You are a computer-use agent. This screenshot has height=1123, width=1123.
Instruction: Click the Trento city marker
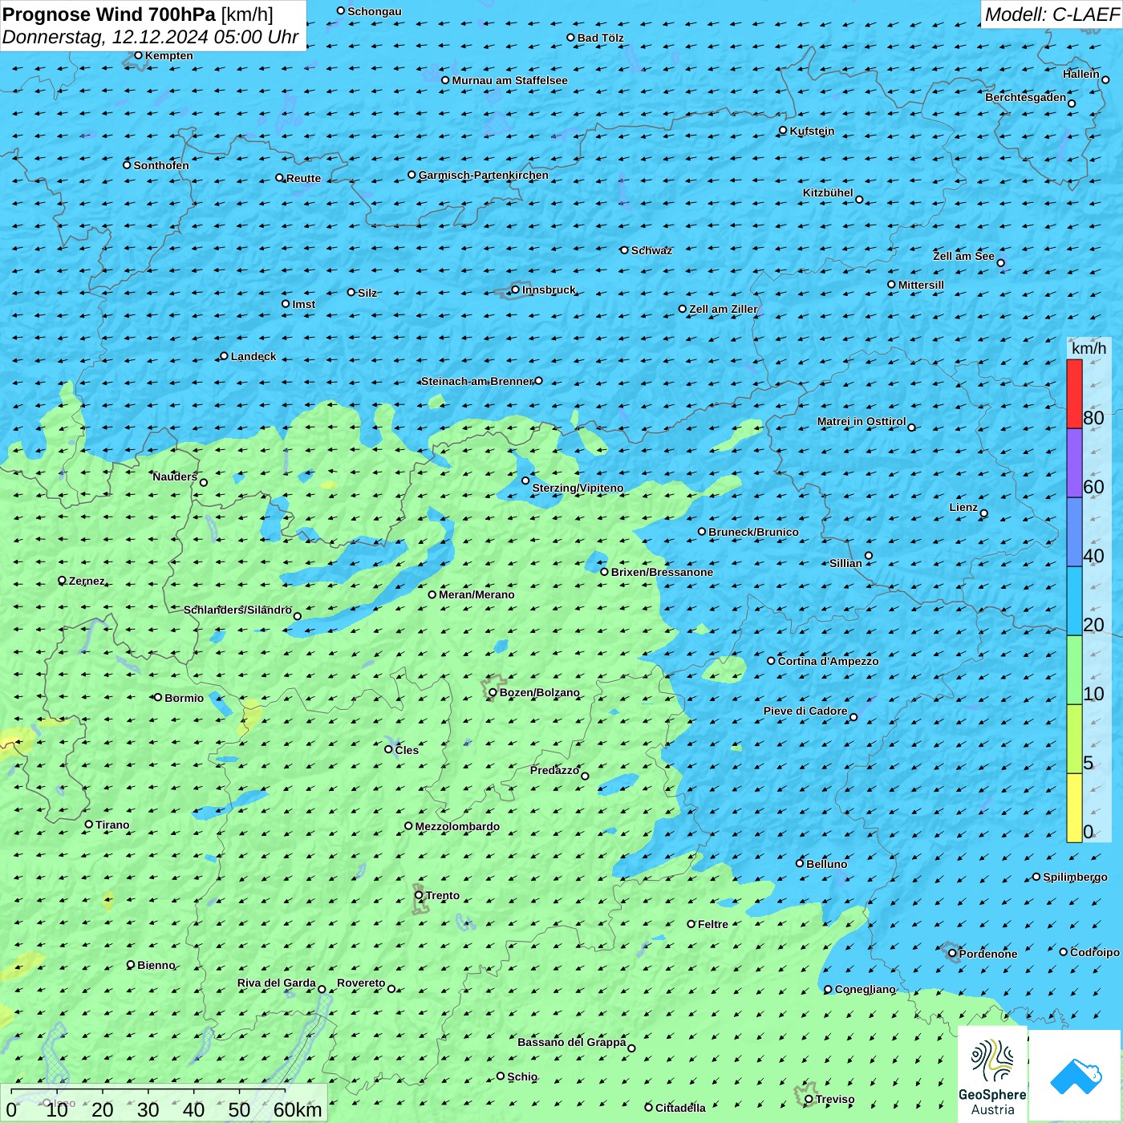419,895
